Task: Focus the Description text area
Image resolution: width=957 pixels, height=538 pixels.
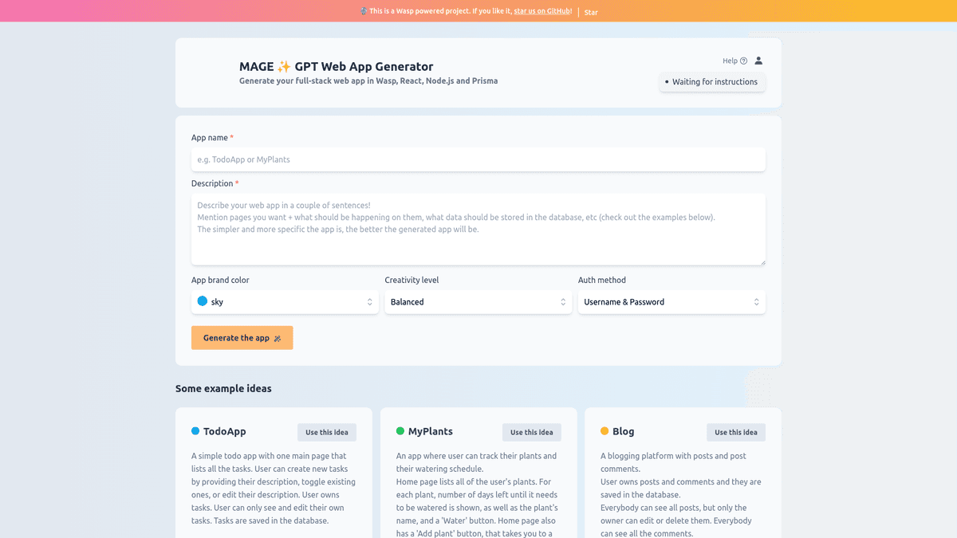Action: pos(478,230)
